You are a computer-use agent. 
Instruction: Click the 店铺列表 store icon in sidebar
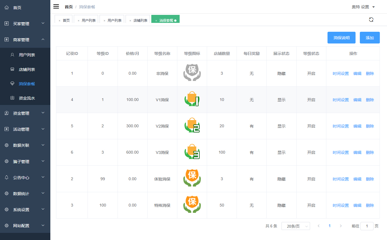pyautogui.click(x=12, y=69)
